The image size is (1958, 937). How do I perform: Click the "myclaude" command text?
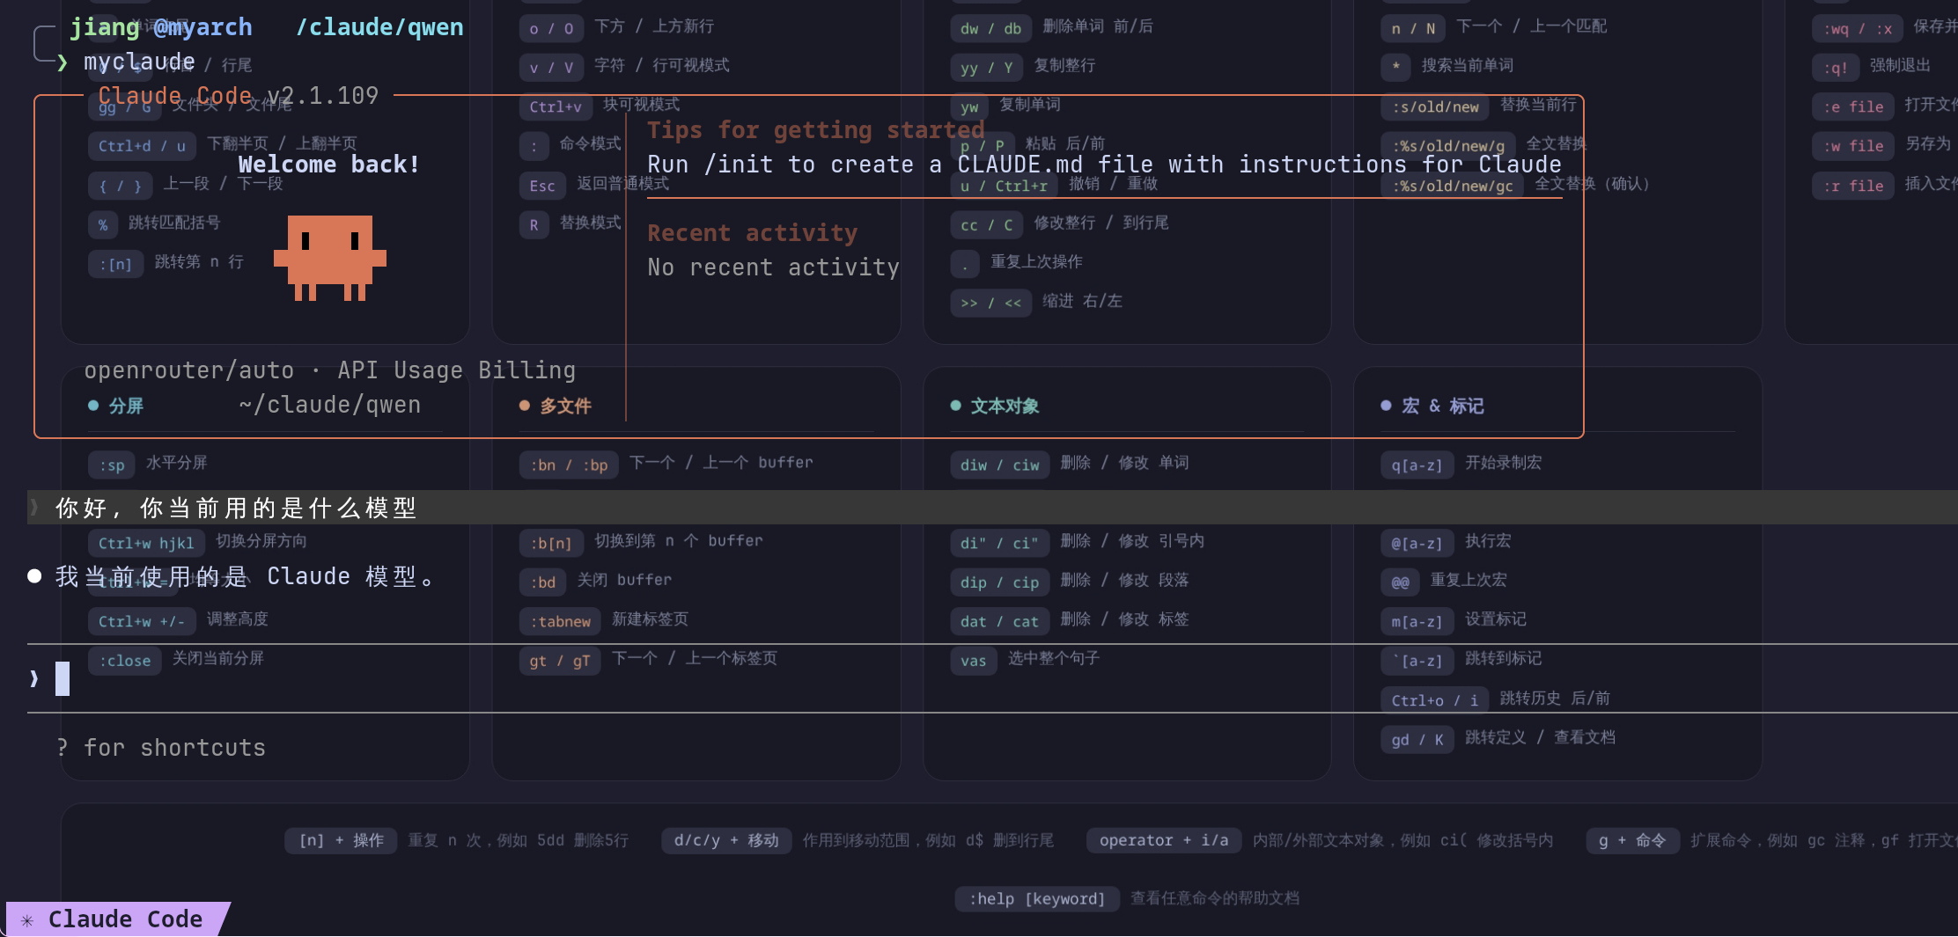tap(140, 62)
